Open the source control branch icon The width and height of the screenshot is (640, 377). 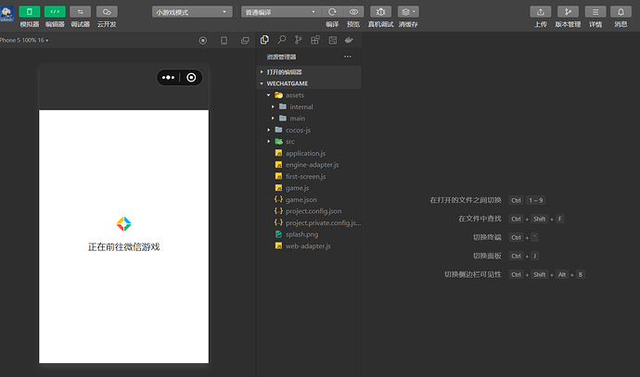tap(299, 40)
